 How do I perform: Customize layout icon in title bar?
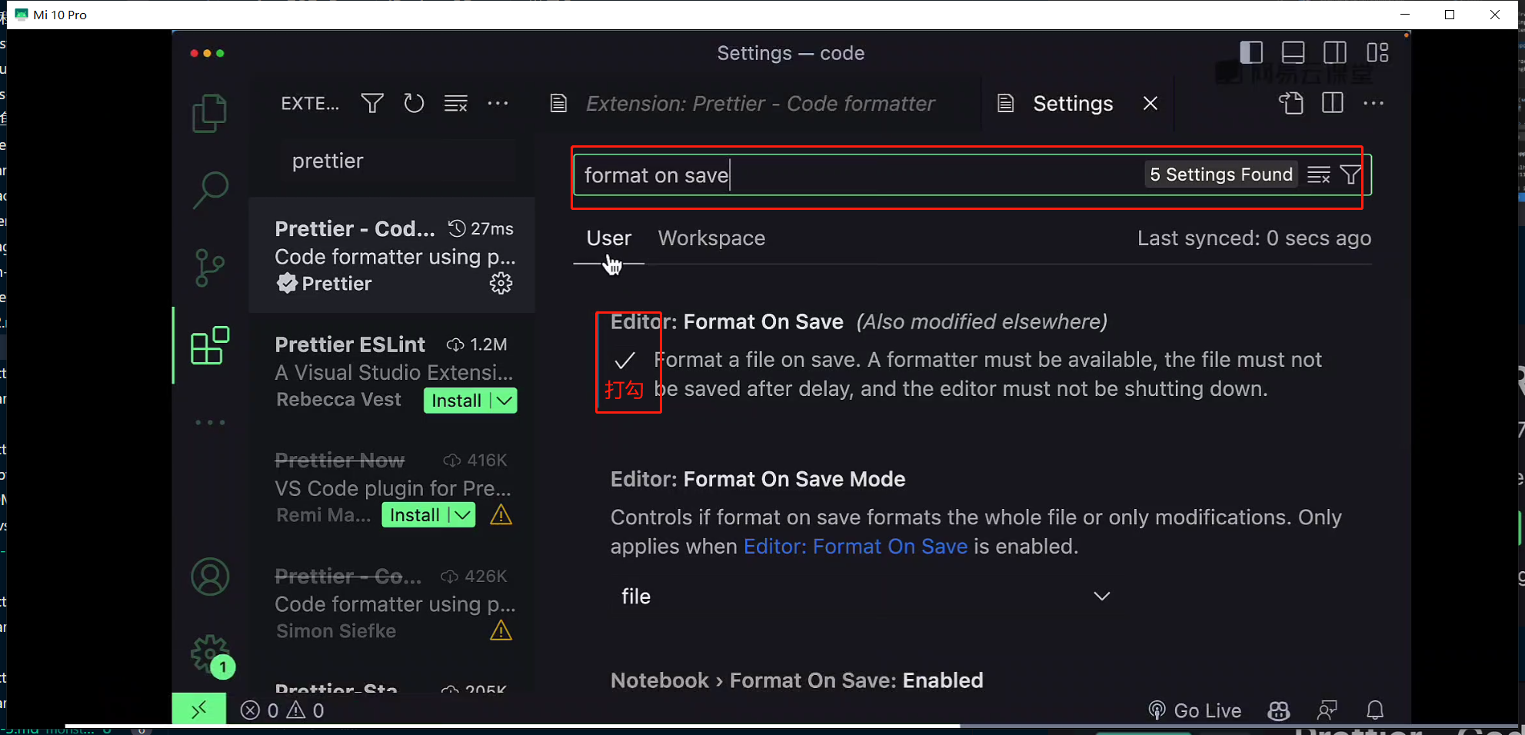[x=1377, y=52]
